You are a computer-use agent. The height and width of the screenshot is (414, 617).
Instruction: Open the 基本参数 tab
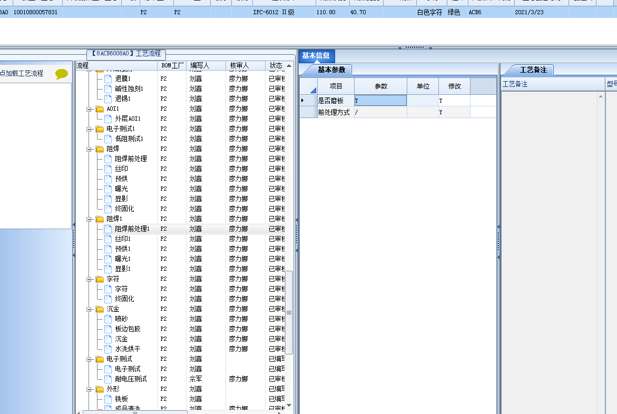pos(331,70)
